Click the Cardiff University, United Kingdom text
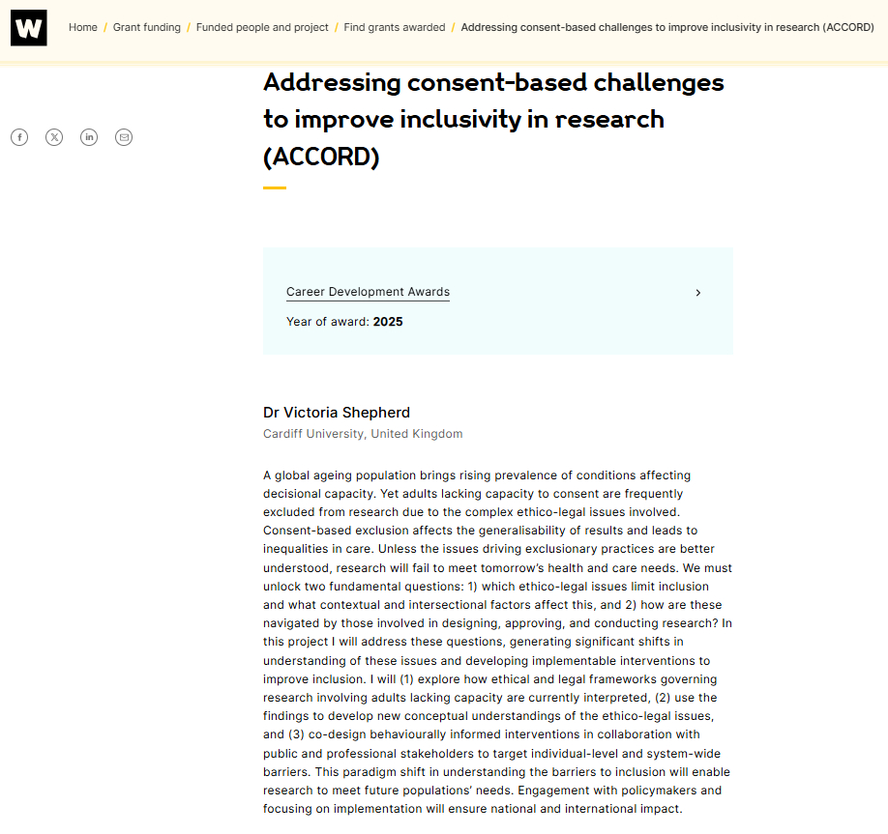Viewport: 888px width, 834px height. 363,434
